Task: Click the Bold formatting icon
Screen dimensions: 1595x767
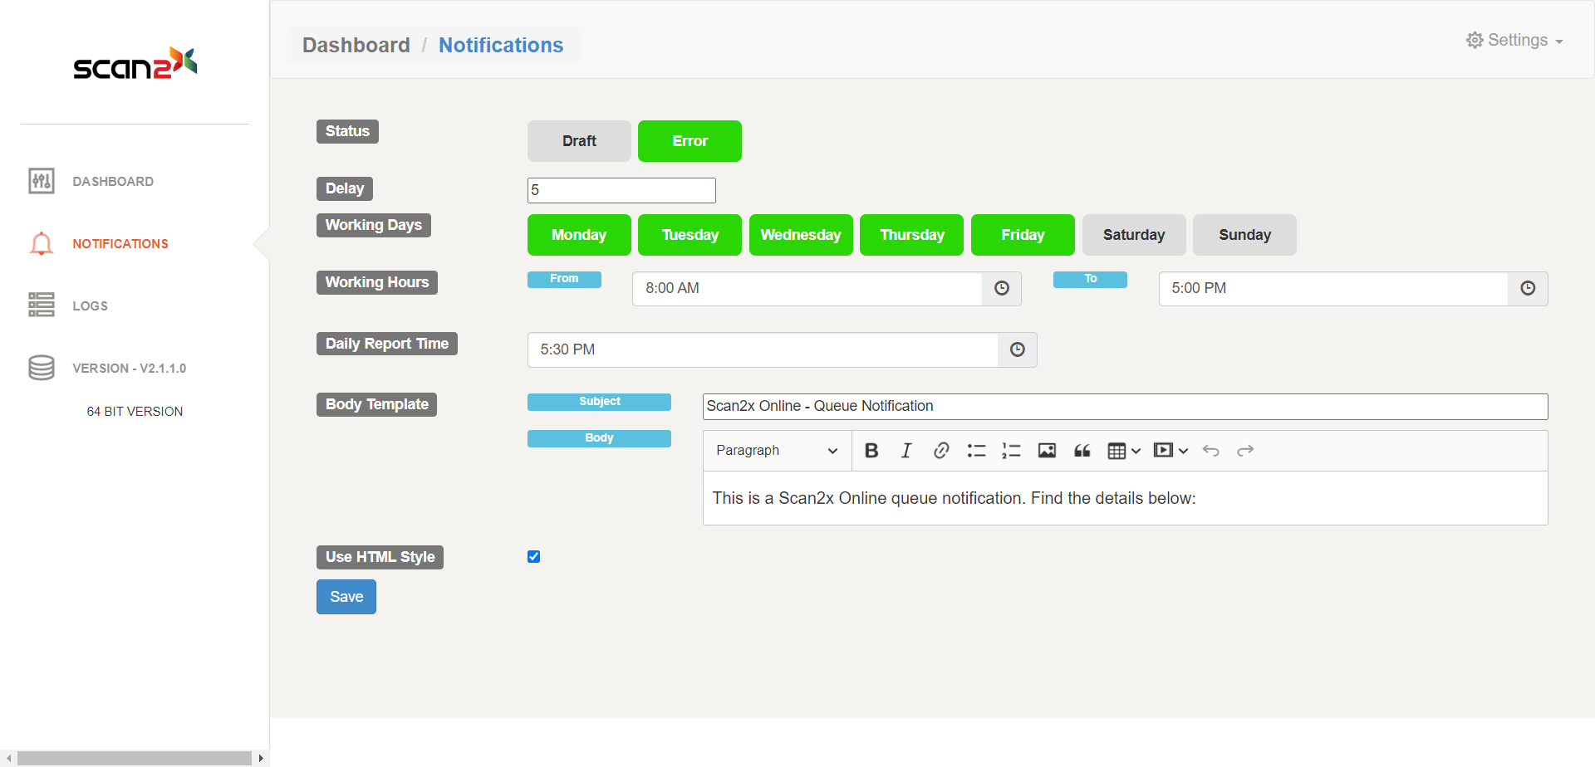Action: point(871,451)
